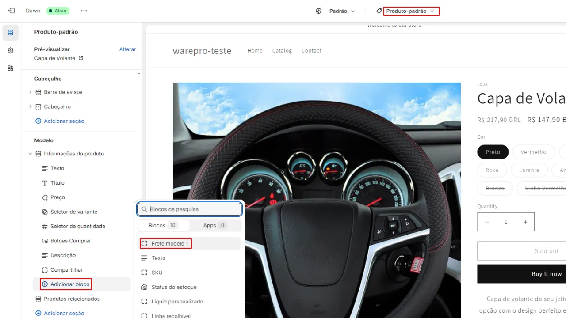Click the sidebar scroll-up arrow

pos(139,73)
